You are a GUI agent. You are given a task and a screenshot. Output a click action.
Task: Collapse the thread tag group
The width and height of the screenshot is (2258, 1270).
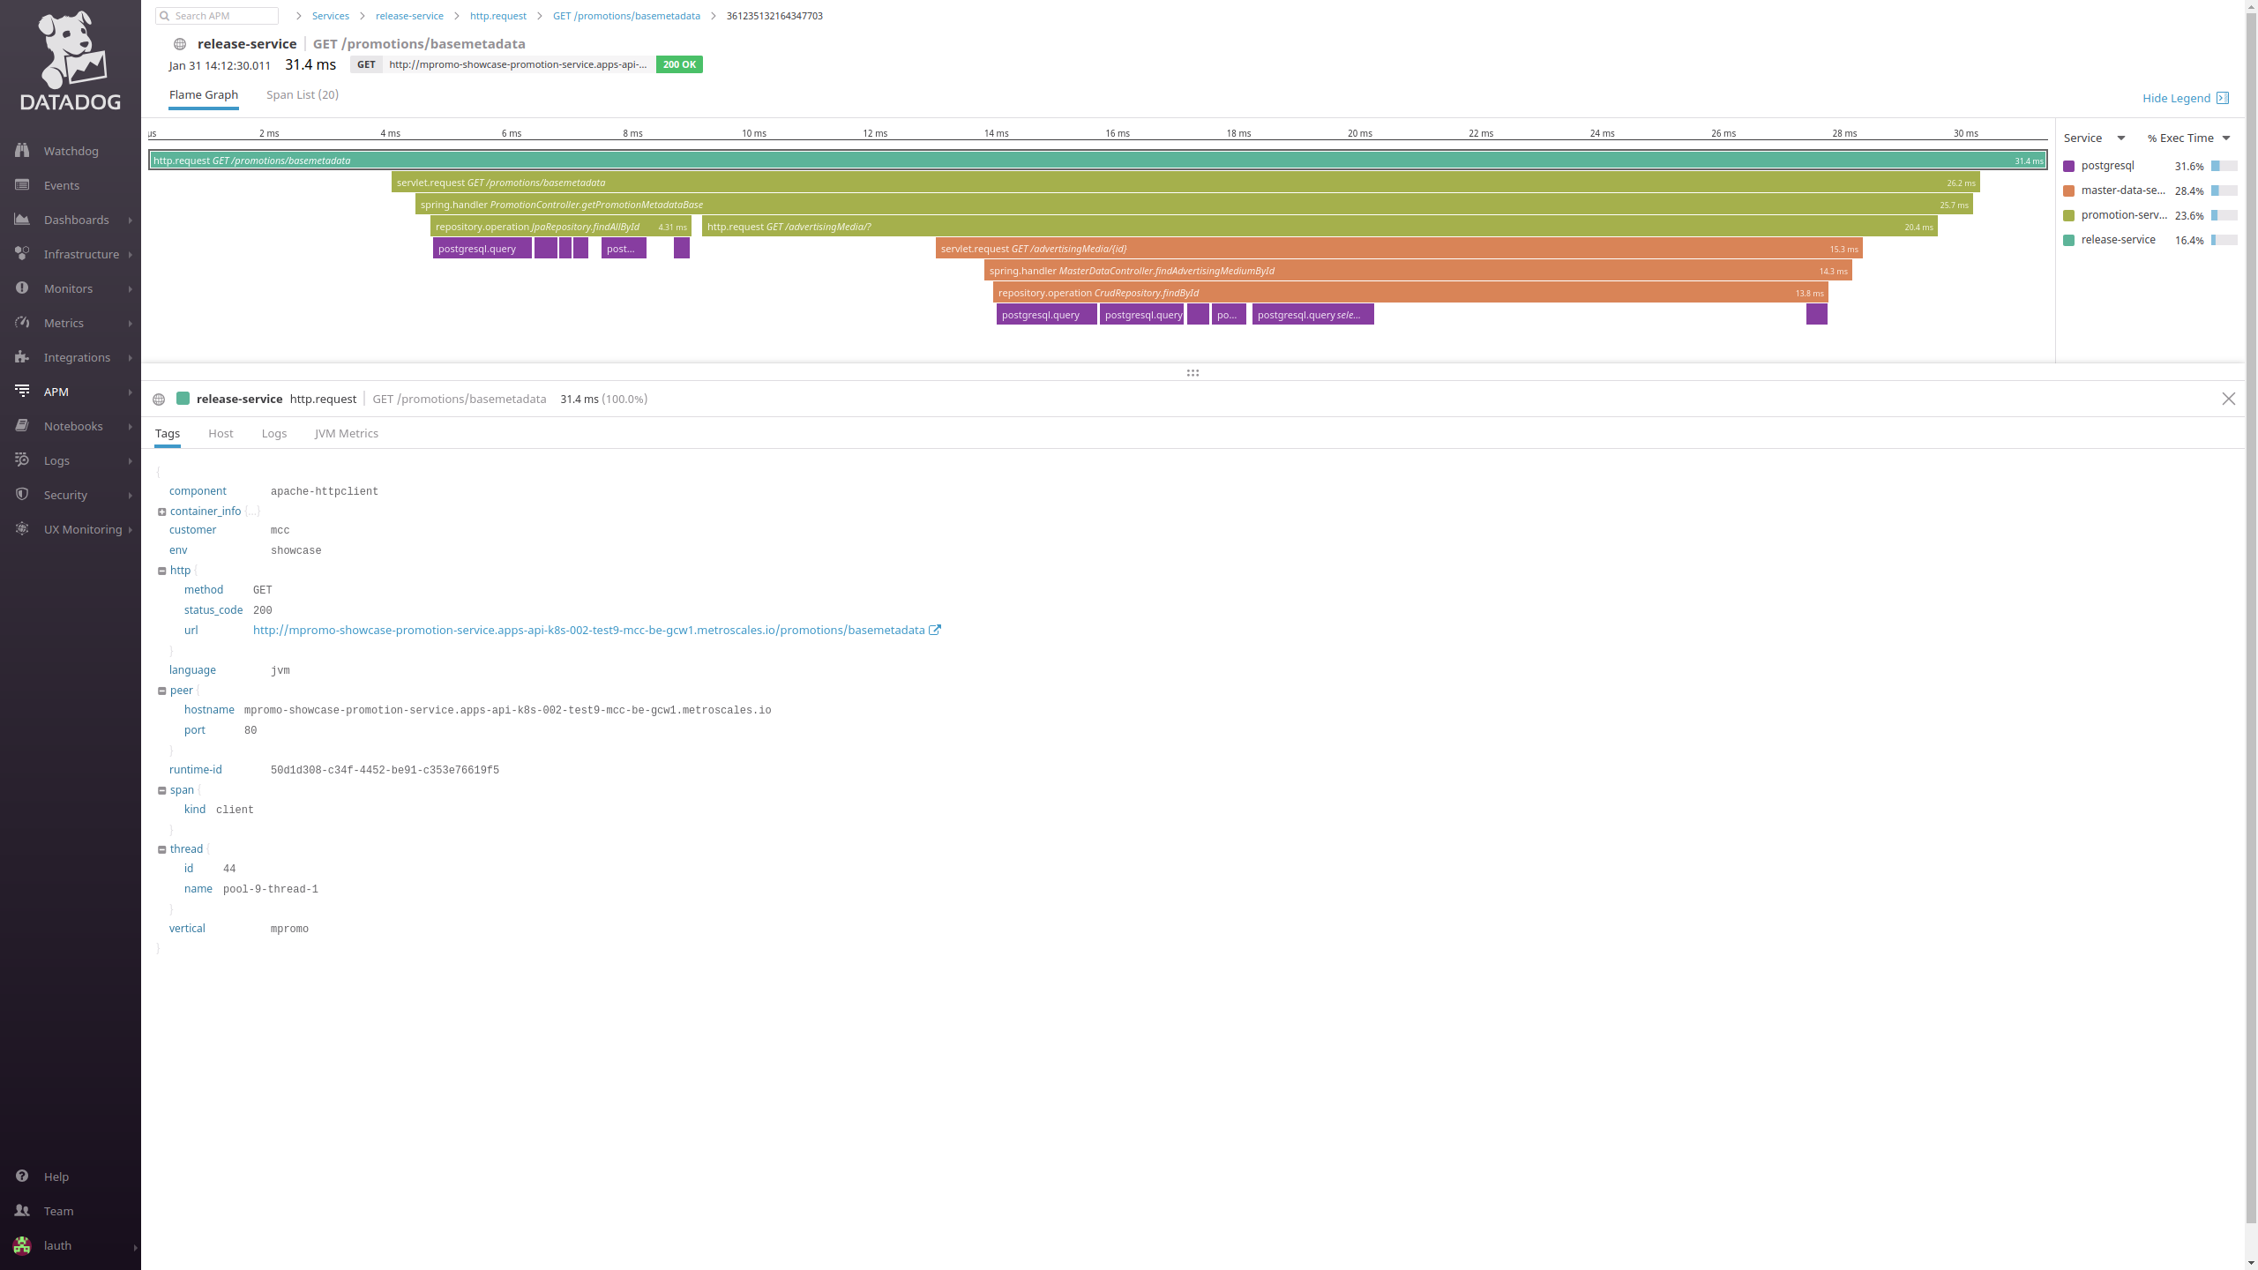(x=162, y=849)
